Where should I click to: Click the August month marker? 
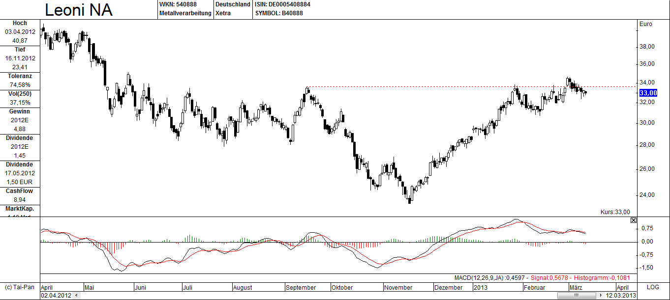tap(243, 288)
